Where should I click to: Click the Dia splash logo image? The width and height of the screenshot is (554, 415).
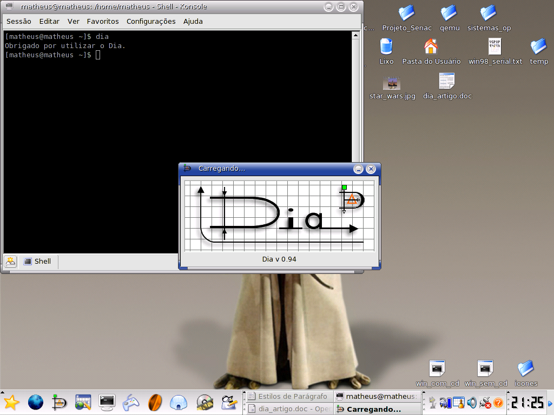[x=279, y=215]
